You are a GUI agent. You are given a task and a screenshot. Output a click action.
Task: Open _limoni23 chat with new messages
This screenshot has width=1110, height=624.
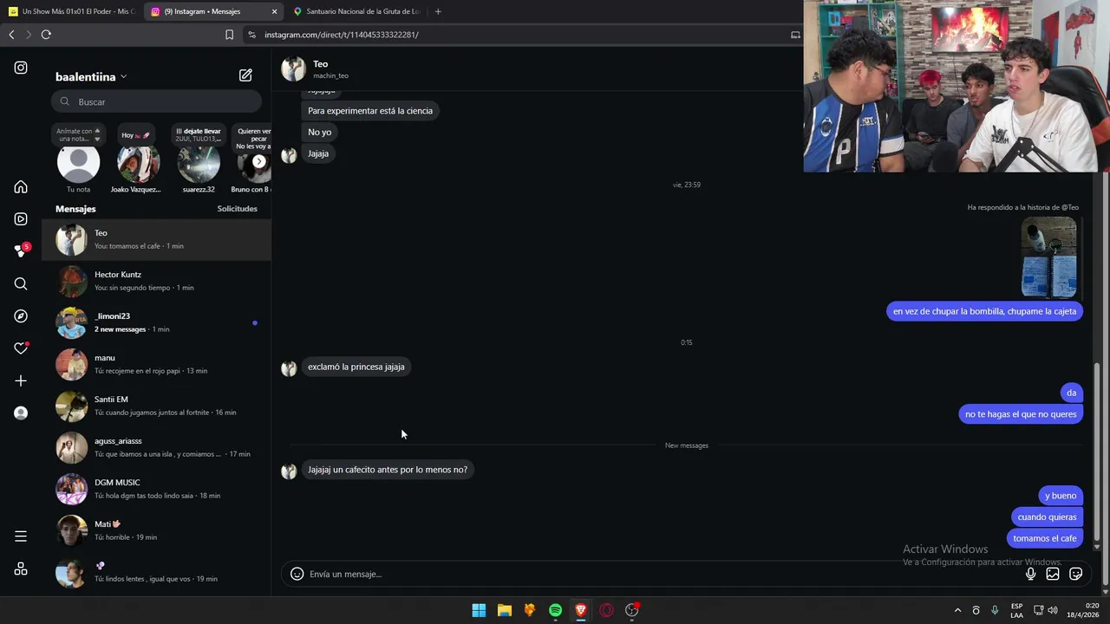[156, 322]
